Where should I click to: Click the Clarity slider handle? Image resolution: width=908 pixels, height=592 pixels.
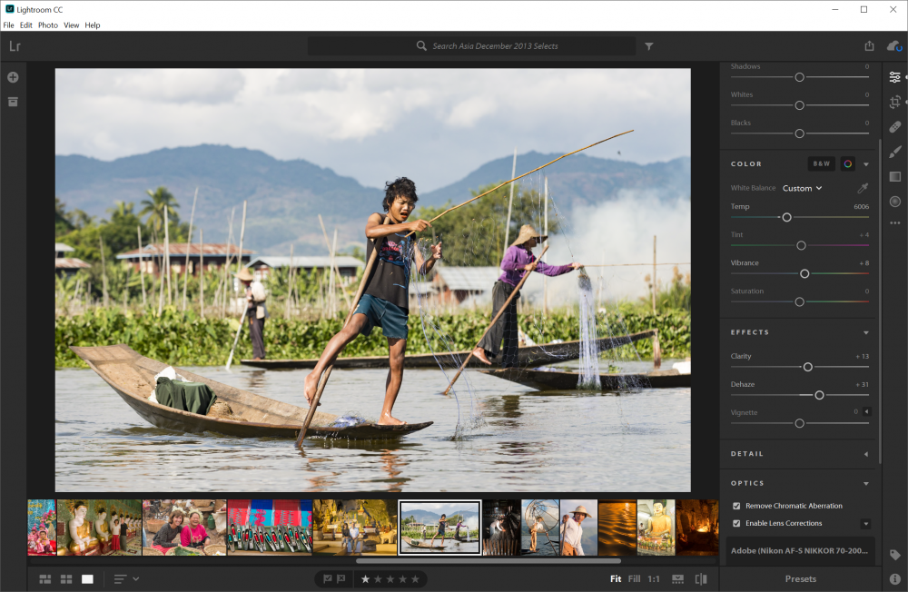[807, 367]
